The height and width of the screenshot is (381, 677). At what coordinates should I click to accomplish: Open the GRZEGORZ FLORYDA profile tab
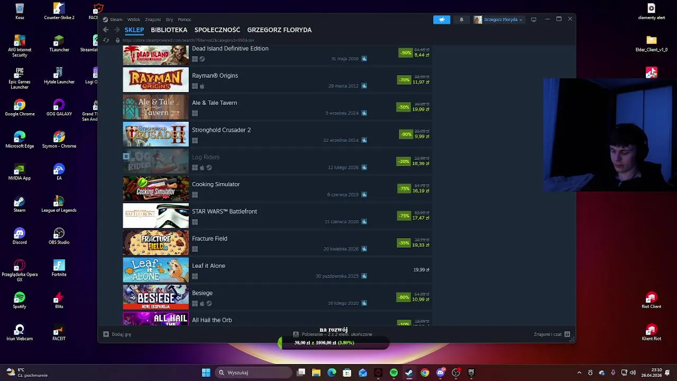279,30
